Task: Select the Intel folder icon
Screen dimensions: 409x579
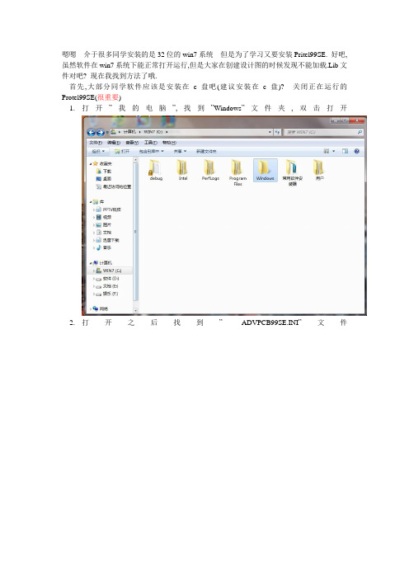Action: (183, 170)
